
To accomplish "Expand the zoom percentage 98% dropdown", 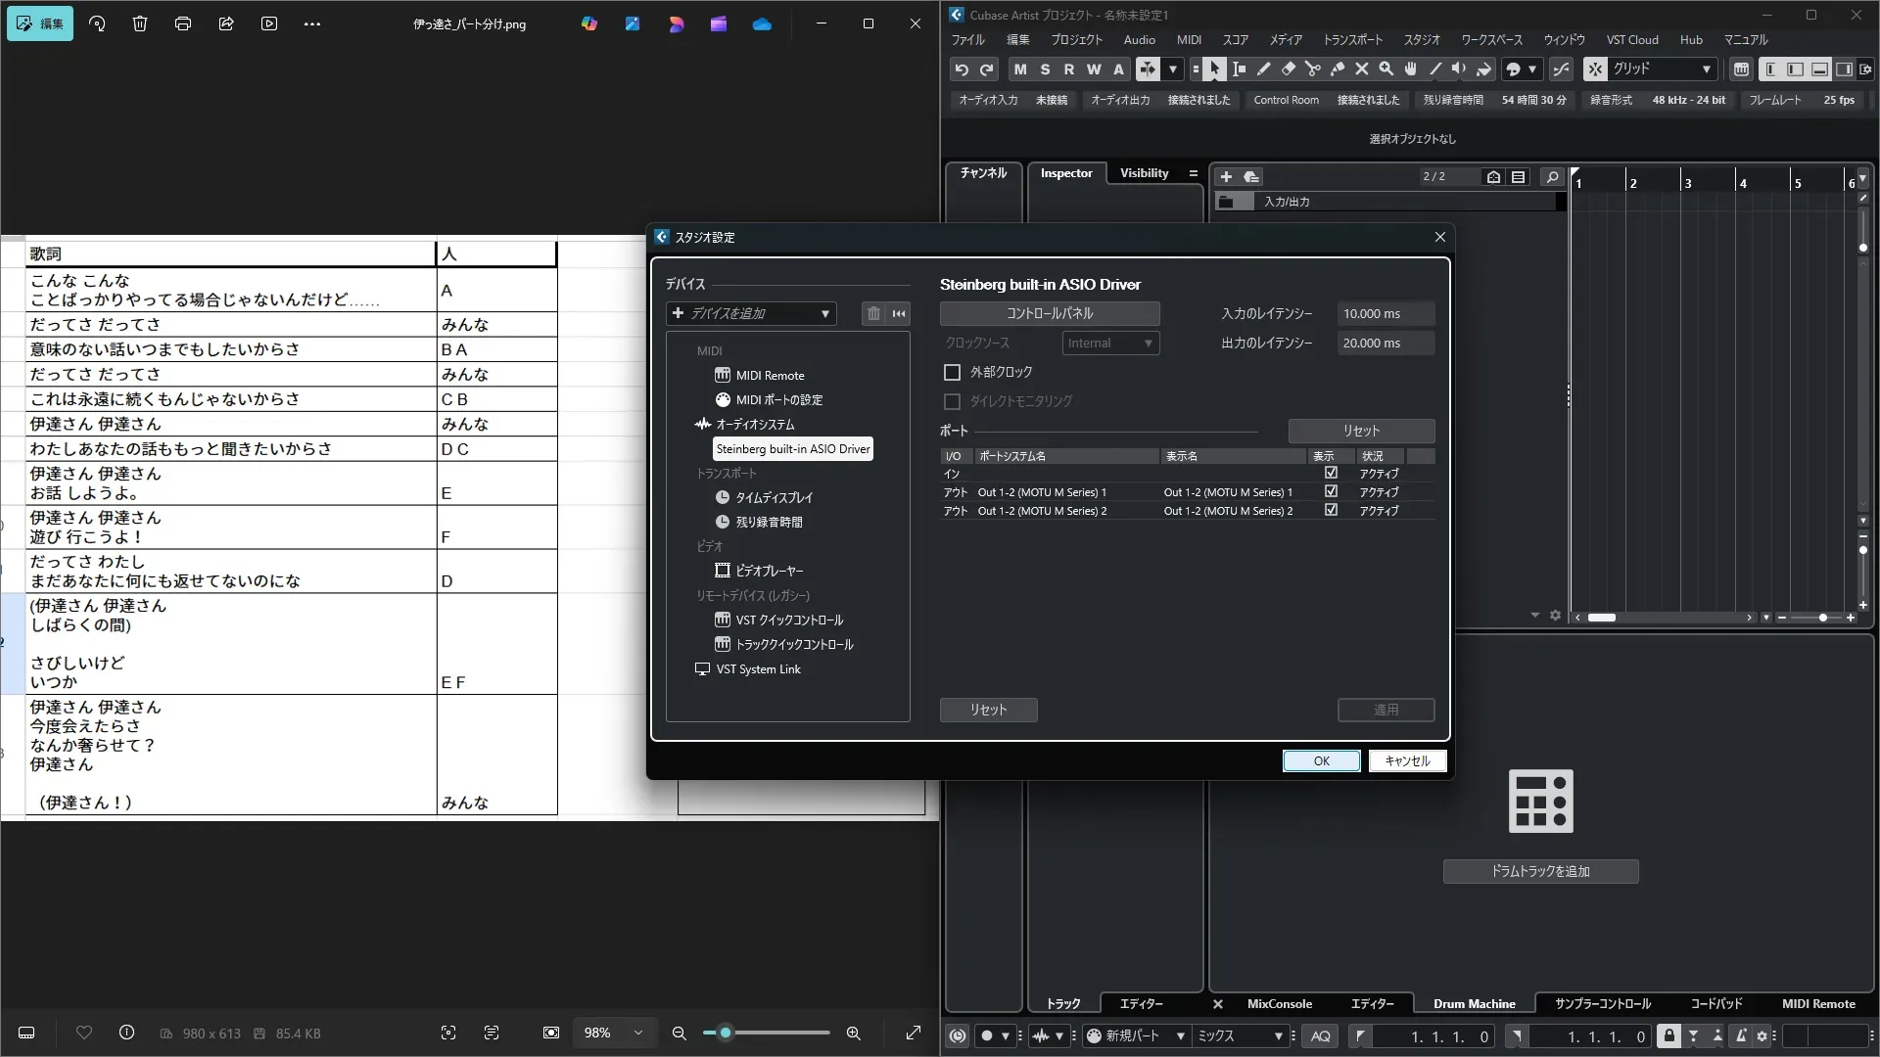I will point(638,1034).
